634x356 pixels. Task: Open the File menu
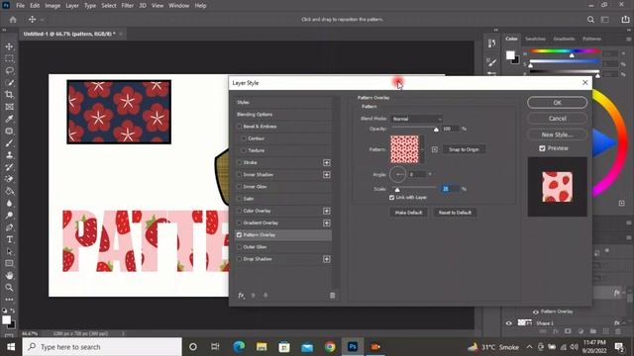[x=20, y=6]
